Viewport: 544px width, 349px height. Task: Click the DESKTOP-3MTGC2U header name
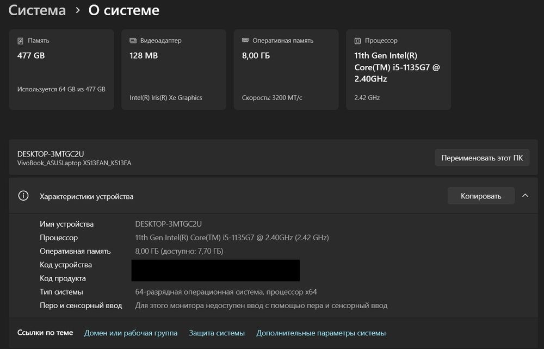pyautogui.click(x=51, y=154)
